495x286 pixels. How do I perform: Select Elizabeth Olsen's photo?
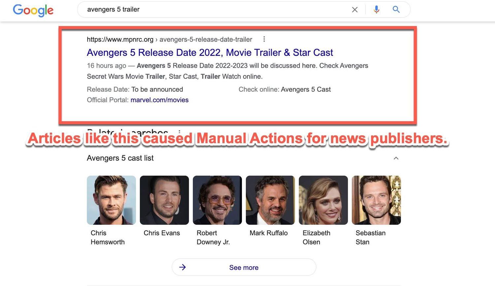[x=323, y=200]
